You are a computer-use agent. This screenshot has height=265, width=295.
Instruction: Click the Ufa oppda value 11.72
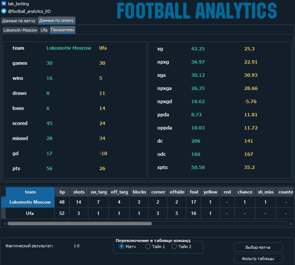pyautogui.click(x=251, y=128)
